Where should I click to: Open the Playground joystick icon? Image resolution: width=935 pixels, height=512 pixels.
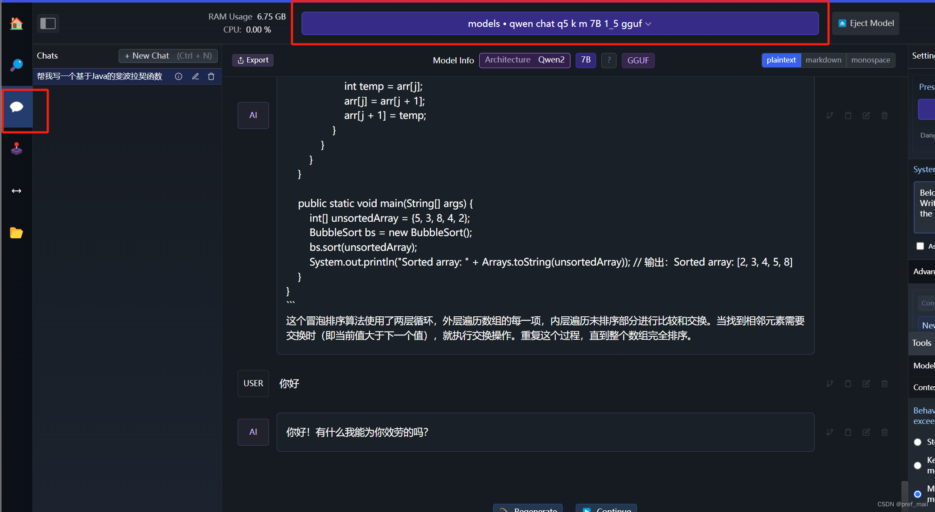17,149
